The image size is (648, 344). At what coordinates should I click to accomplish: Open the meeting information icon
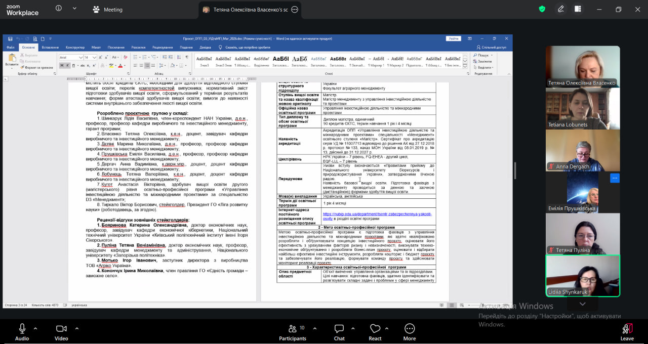click(59, 9)
